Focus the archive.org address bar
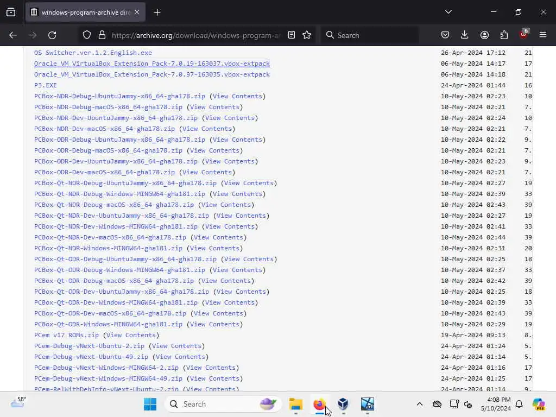 pyautogui.click(x=195, y=35)
